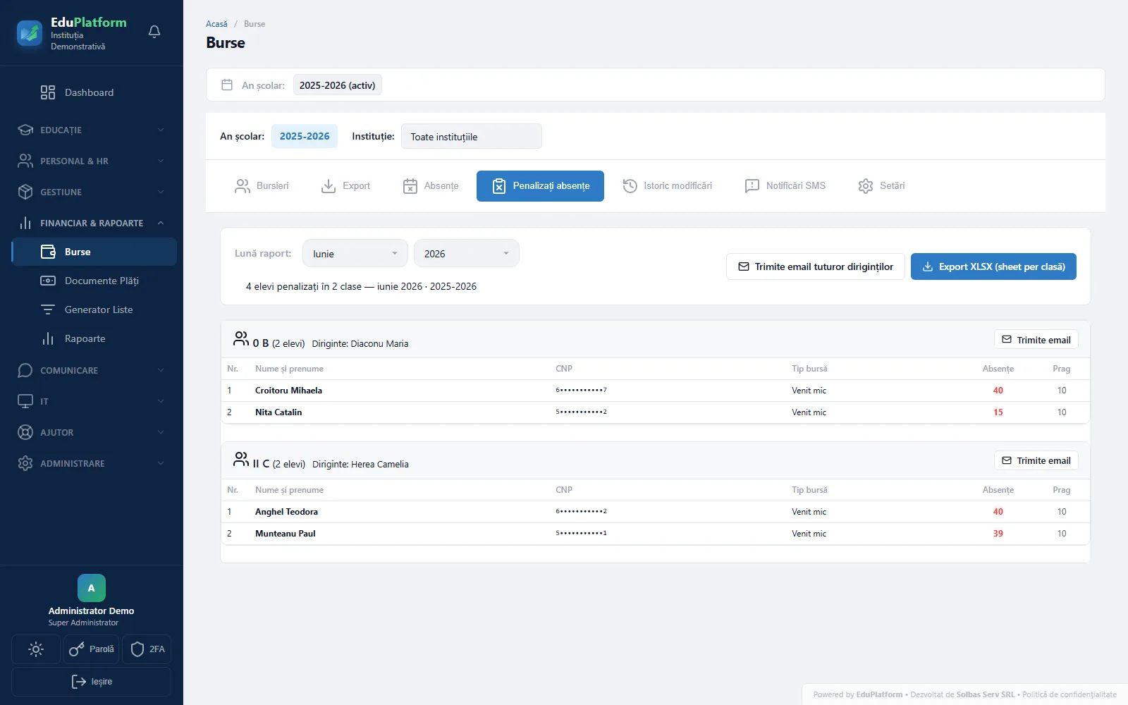Select Burse in the sidebar
The width and height of the screenshot is (1128, 705).
tap(94, 252)
